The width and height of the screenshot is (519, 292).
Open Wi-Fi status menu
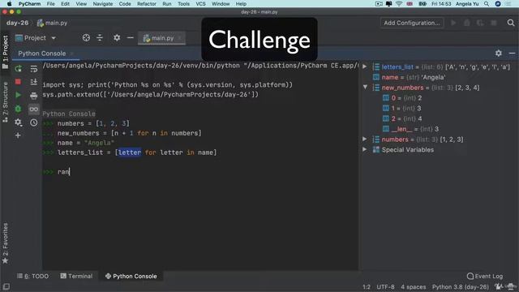point(399,4)
